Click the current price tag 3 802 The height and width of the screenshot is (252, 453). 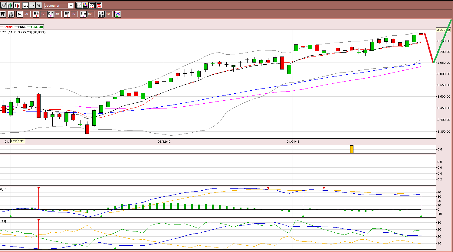(x=443, y=30)
